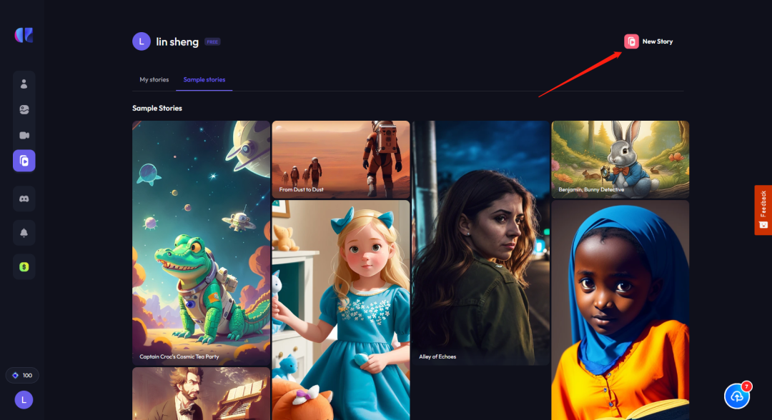This screenshot has height=420, width=772.
Task: Click the New Story button label
Action: coord(658,41)
